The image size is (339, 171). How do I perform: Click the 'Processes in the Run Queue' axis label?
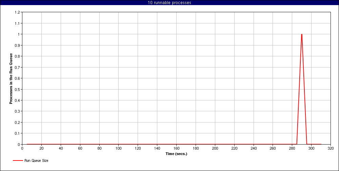pos(11,78)
